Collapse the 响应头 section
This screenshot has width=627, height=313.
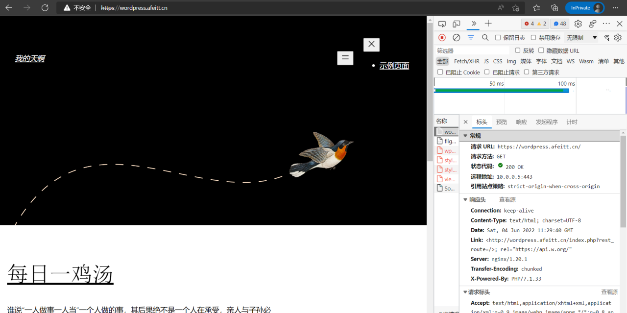(x=465, y=200)
